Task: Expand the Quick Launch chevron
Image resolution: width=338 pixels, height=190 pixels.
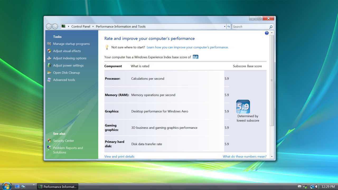Action: (x=34, y=185)
